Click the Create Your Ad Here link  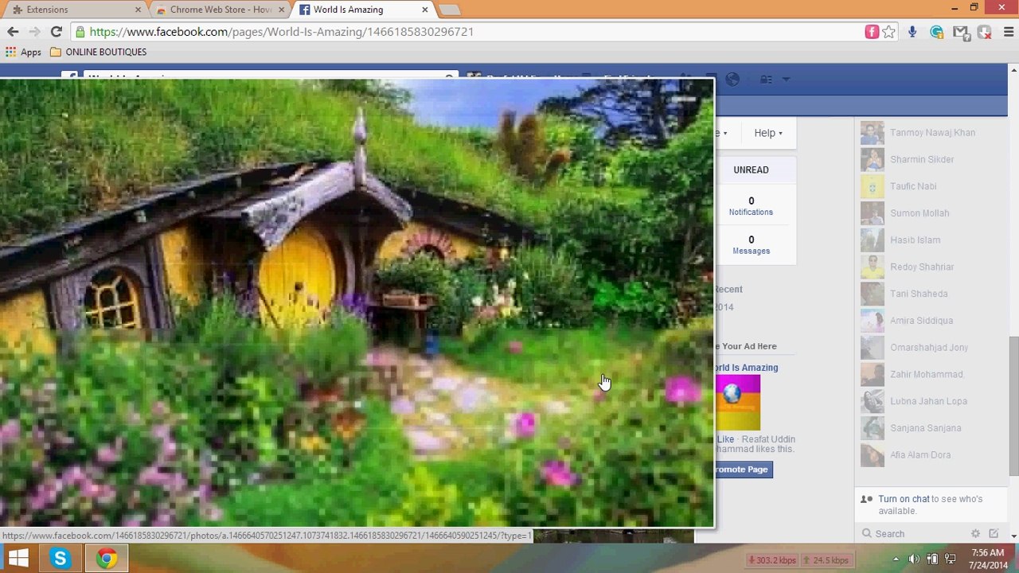(745, 346)
